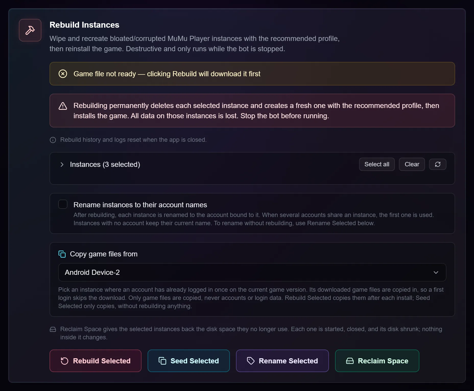Click the hammer icon beside Rebuild Instances

(x=30, y=30)
